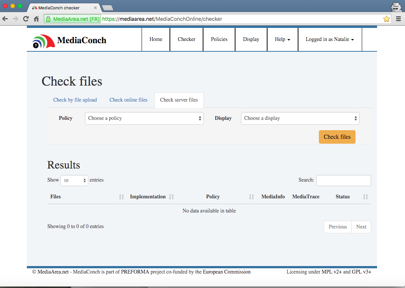Click the macOS green fullscreen button
The image size is (405, 288).
click(x=20, y=6)
